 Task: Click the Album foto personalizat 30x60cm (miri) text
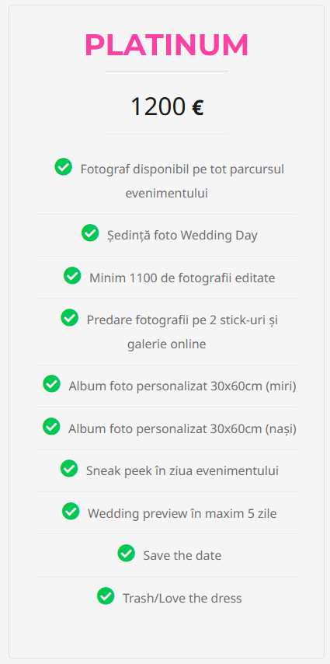182,386
